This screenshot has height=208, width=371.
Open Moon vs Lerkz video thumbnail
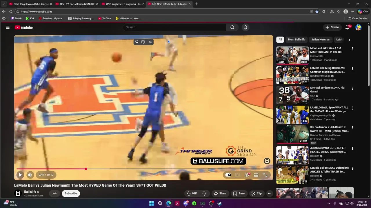[292, 55]
